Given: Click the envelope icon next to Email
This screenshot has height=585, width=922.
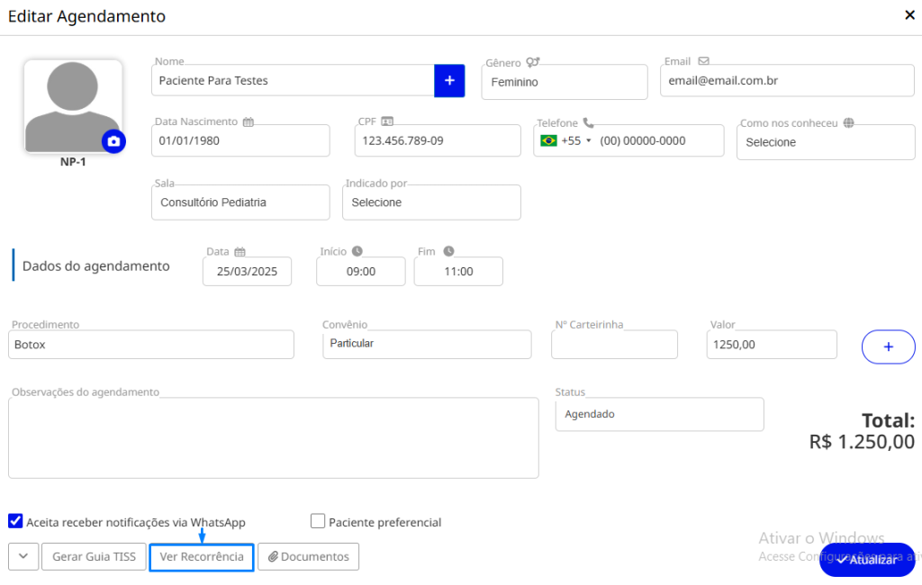Looking at the screenshot, I should coord(703,61).
